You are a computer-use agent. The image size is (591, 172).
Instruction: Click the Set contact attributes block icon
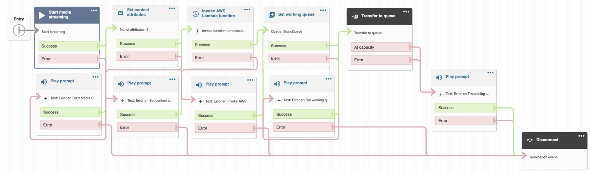[x=121, y=13]
